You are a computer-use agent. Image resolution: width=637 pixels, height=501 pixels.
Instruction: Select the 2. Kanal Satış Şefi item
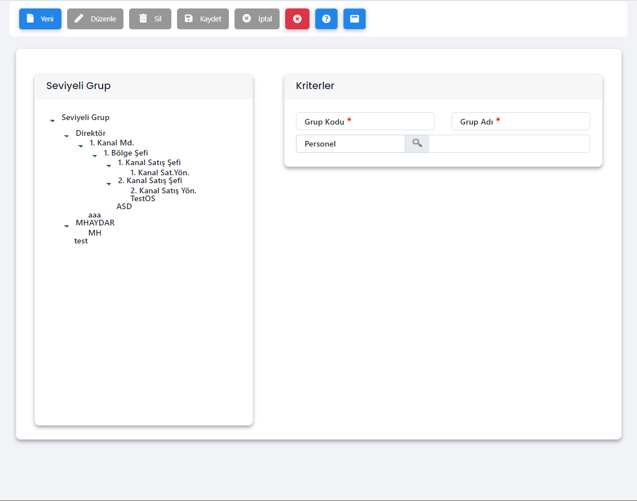[x=150, y=181]
